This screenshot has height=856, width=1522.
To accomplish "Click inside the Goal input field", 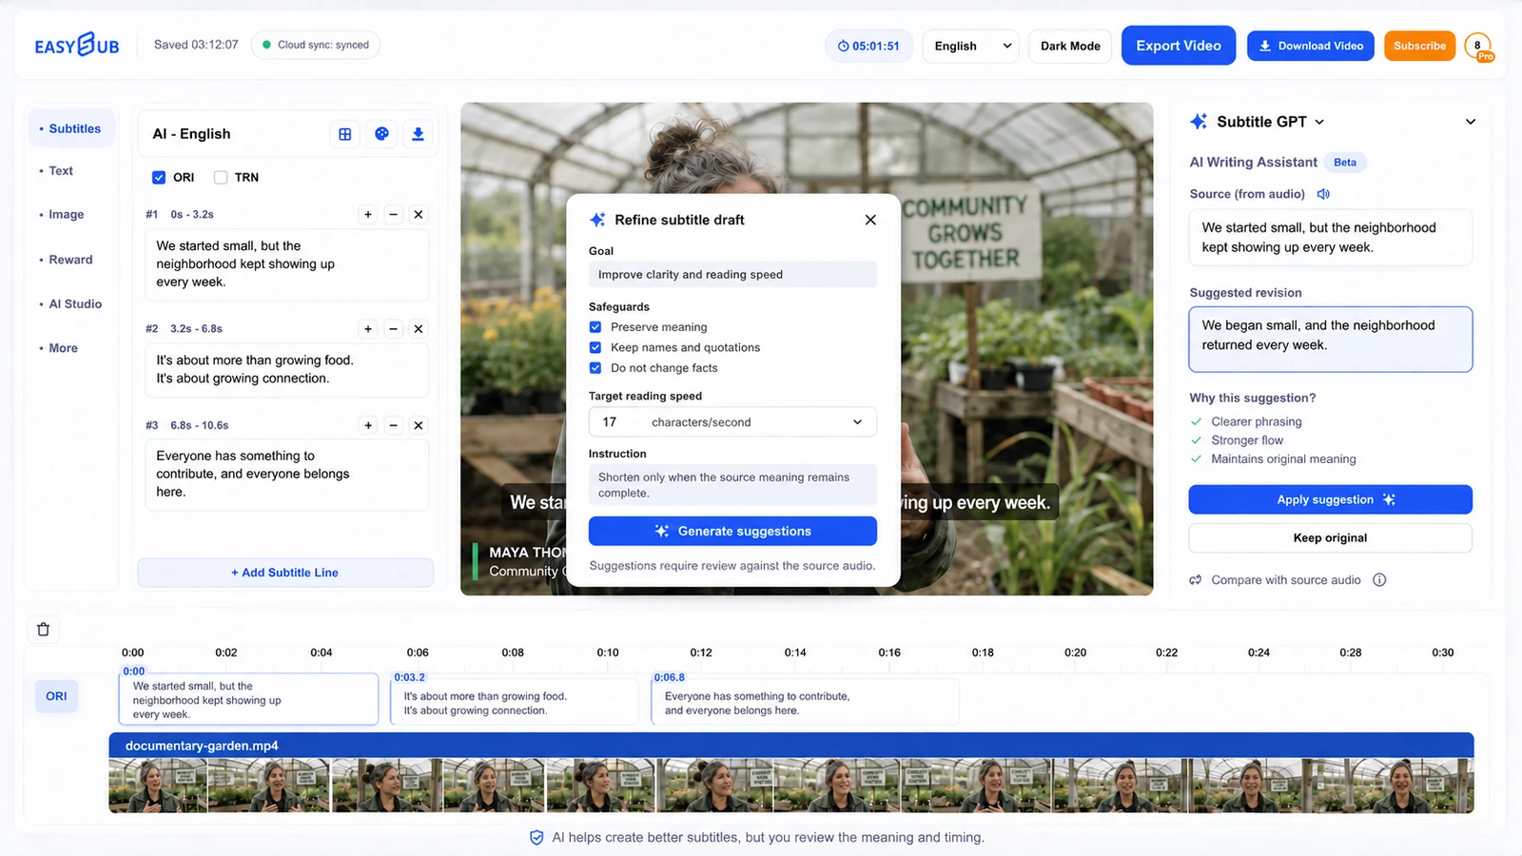I will [732, 275].
